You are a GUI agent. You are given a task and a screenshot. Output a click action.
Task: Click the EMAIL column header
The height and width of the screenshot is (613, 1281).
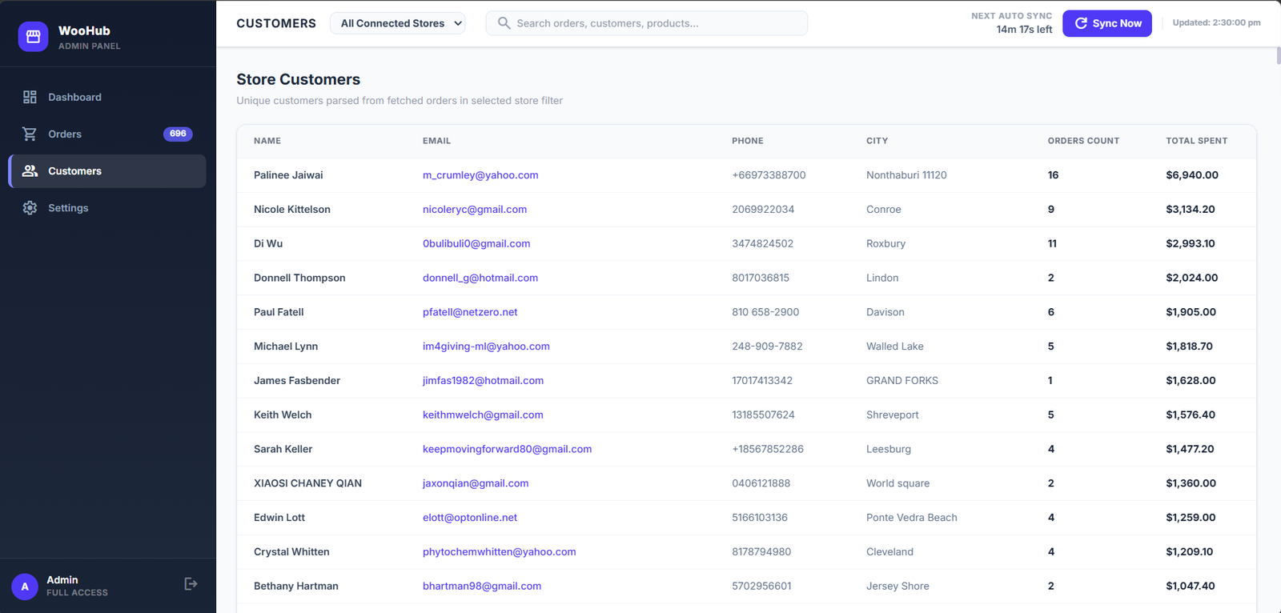436,141
